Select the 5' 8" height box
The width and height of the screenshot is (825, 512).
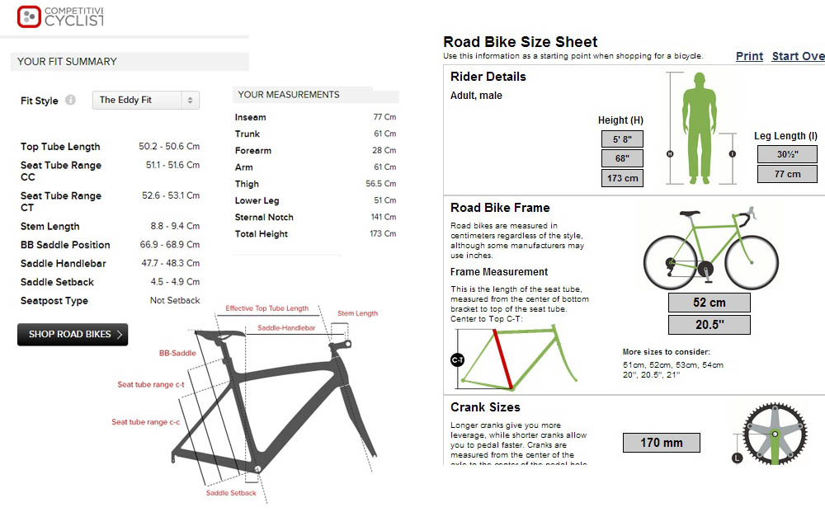622,139
